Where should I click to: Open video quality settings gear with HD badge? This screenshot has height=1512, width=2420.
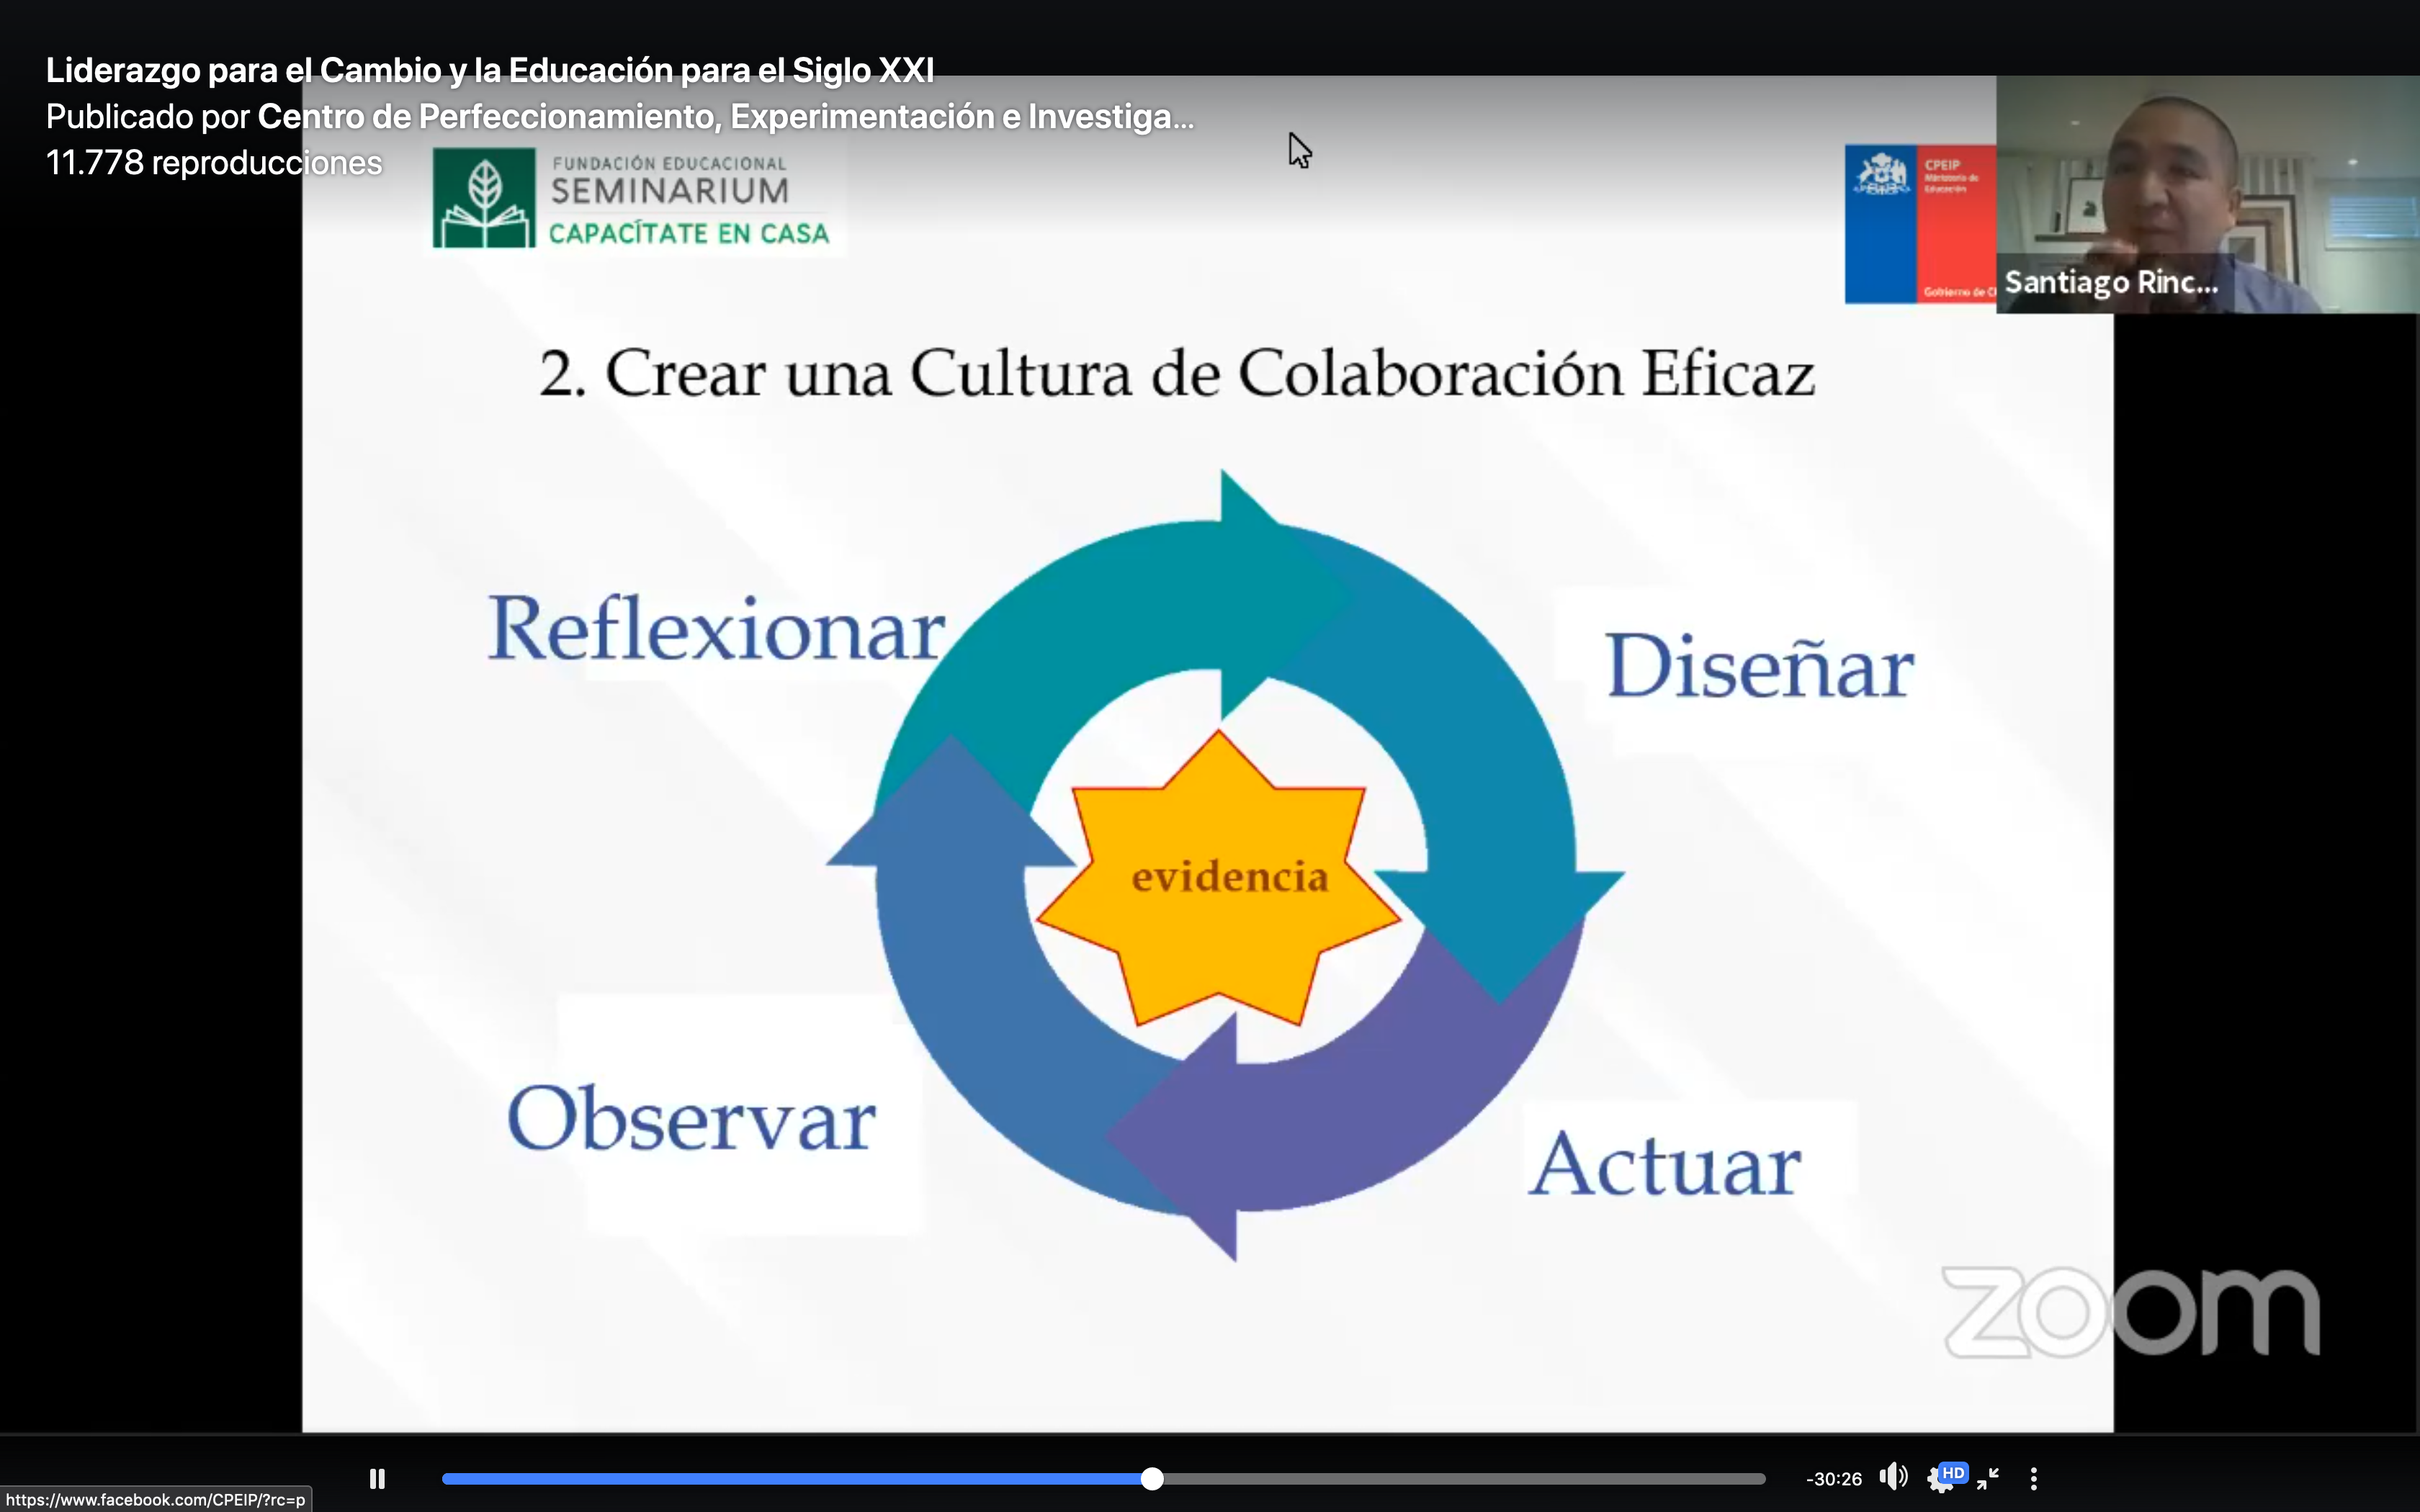1945,1477
